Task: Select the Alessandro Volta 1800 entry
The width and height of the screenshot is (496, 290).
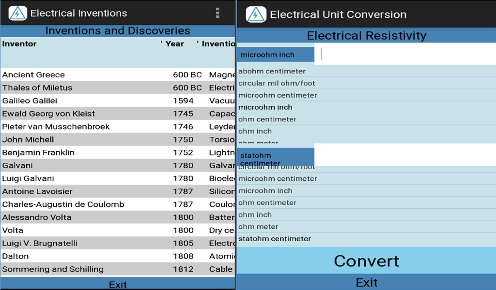Action: point(97,217)
